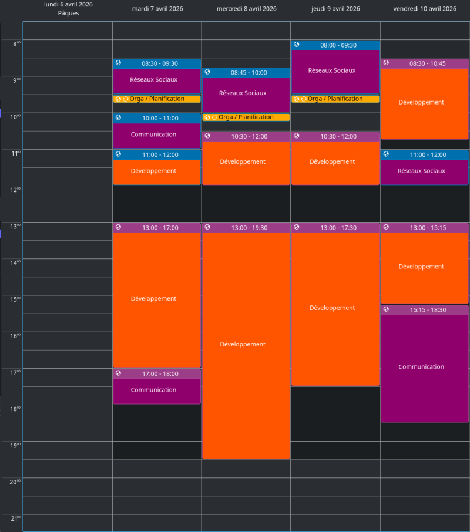
Task: Click globe icon on Tuesday's 13:00 - 17:00 event
Action: point(118,227)
